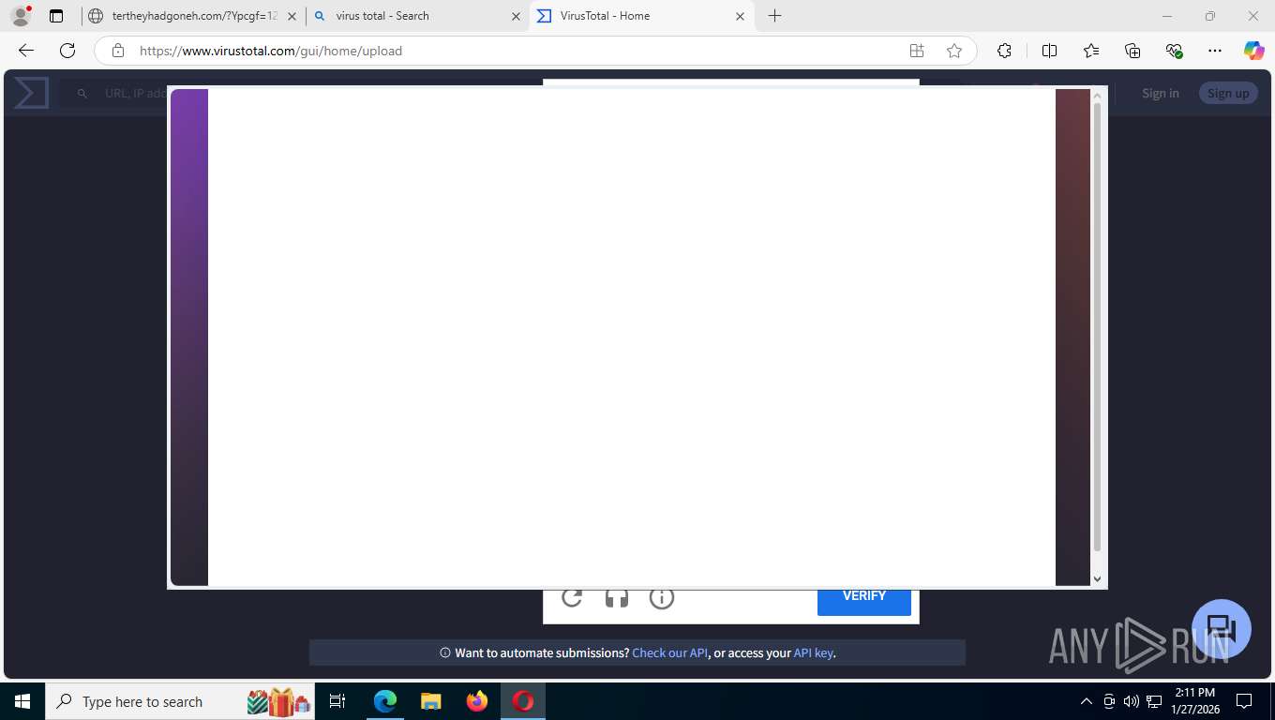Open the browser apps grid icon
Image resolution: width=1275 pixels, height=720 pixels.
click(917, 51)
